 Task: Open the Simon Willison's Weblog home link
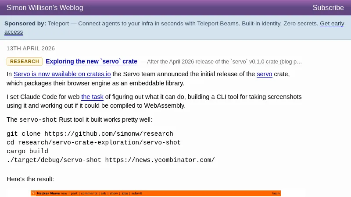45,8
